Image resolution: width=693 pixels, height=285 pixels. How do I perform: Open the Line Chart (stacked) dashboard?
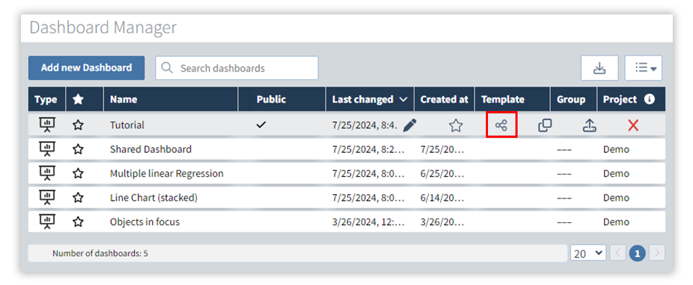153,198
